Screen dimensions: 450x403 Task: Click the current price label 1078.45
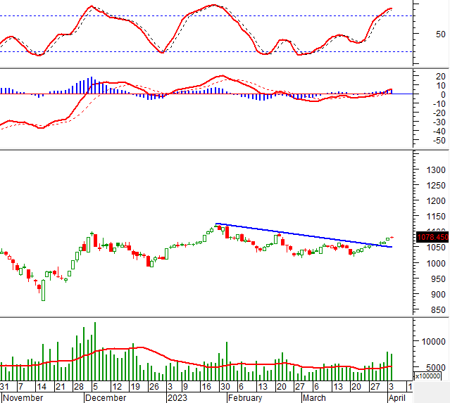pyautogui.click(x=432, y=237)
